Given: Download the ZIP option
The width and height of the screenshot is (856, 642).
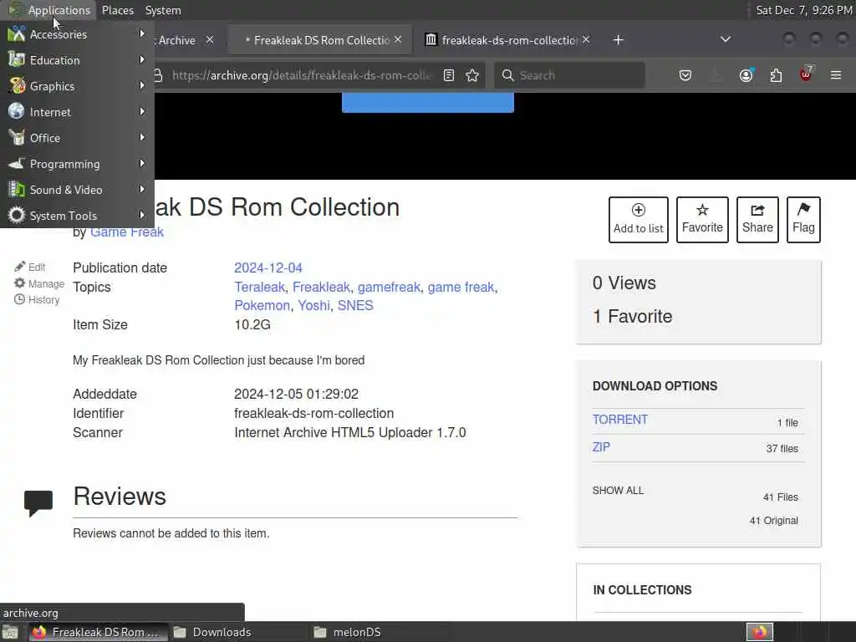Looking at the screenshot, I should [x=601, y=447].
